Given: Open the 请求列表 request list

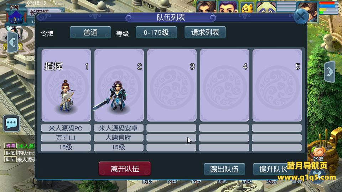Looking at the screenshot, I should (205, 32).
